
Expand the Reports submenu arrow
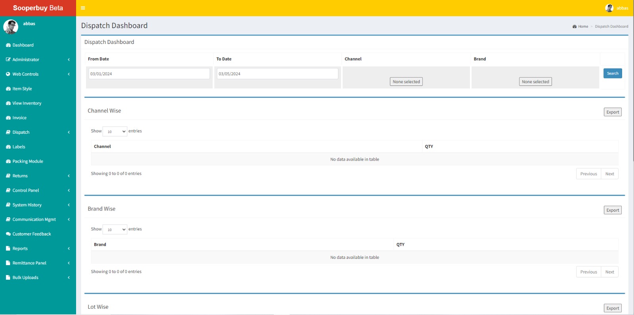[69, 249]
